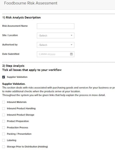
Task: Tick the Product Preparation checkbox
Action: 3,121
